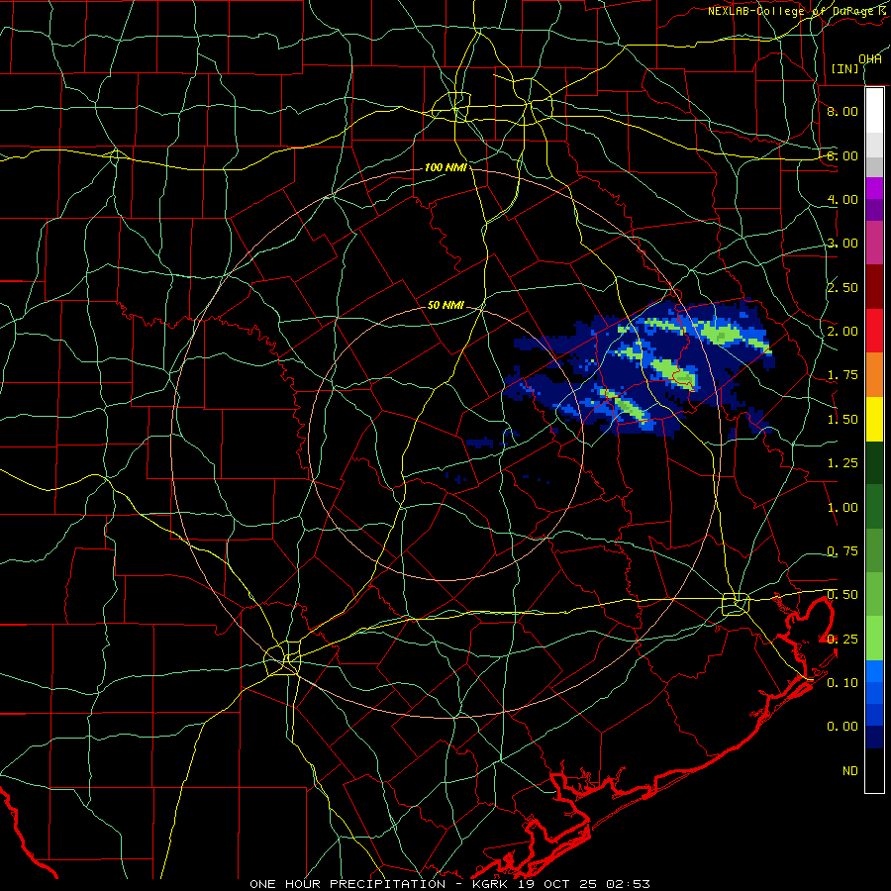
Task: Select the 0.75 legend value
Action: click(x=842, y=551)
